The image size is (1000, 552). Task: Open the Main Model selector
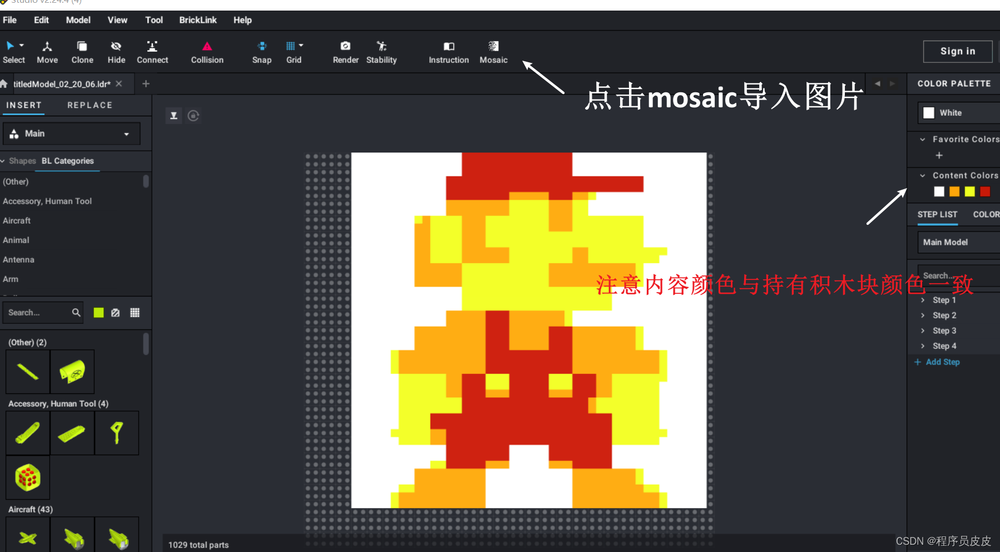point(958,243)
